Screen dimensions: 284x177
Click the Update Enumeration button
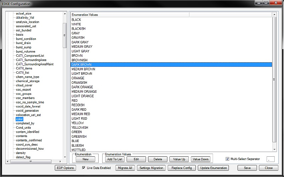point(214,168)
